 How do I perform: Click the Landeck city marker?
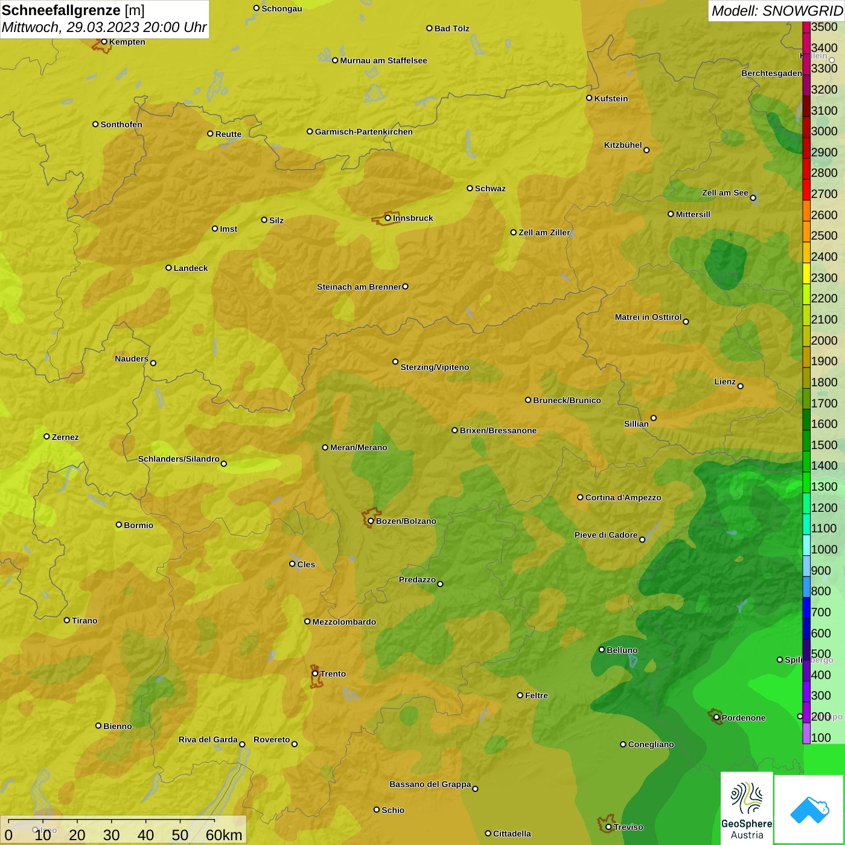click(x=168, y=268)
